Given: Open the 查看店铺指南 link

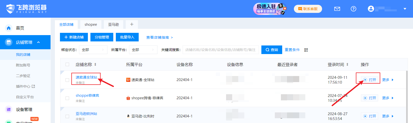Looking at the screenshot, I should (159, 37).
